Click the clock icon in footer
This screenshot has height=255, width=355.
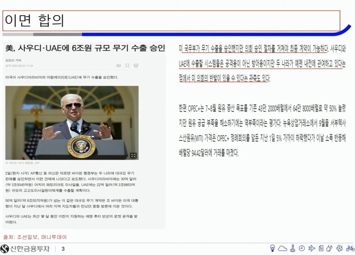302,248
